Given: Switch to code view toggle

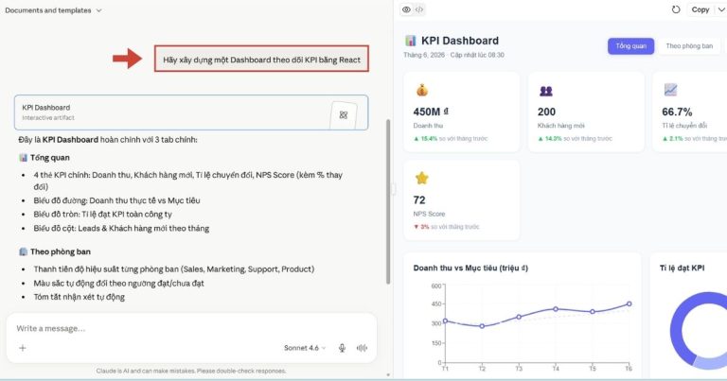Looking at the screenshot, I should click(419, 9).
